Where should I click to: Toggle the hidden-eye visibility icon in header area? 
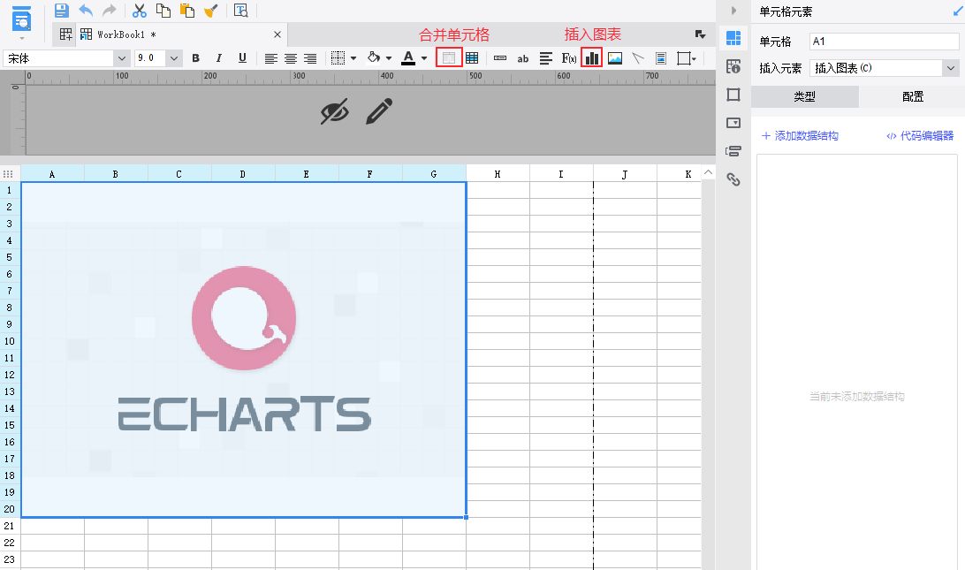point(335,111)
